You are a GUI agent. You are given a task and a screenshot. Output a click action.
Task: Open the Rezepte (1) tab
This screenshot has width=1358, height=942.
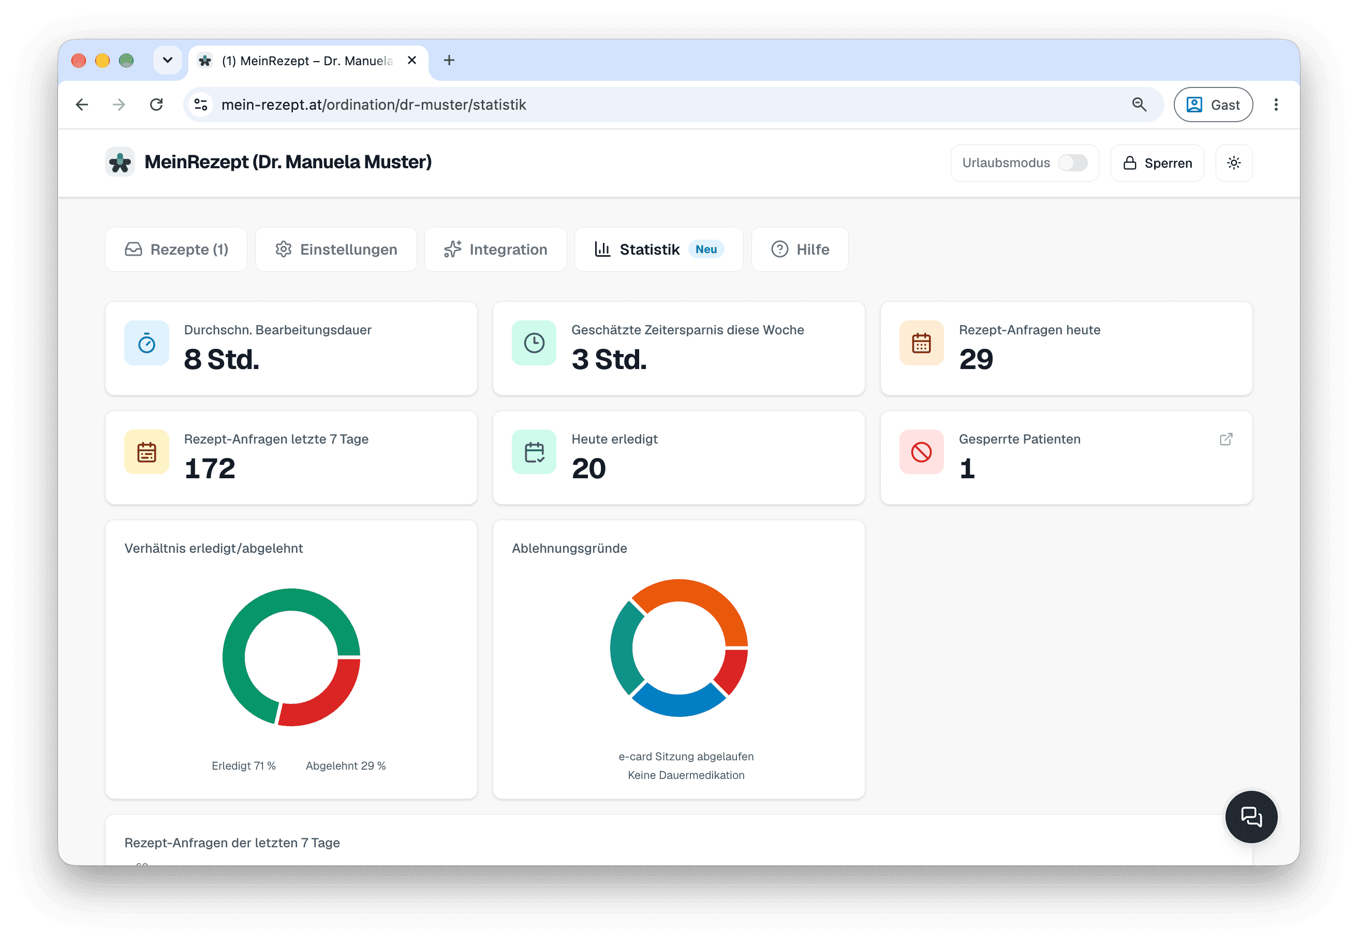pos(176,249)
